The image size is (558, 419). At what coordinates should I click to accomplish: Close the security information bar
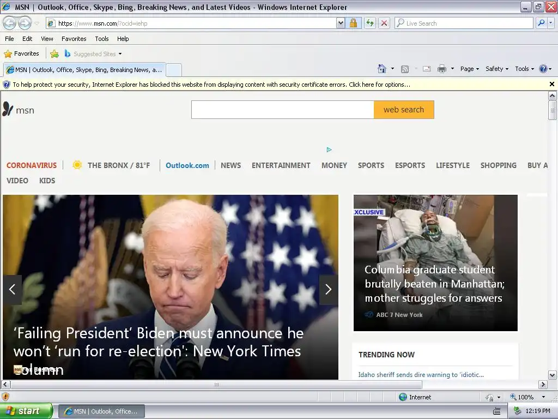[551, 84]
